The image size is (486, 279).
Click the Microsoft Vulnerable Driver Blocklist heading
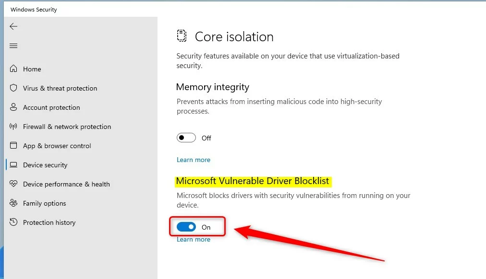pyautogui.click(x=253, y=181)
